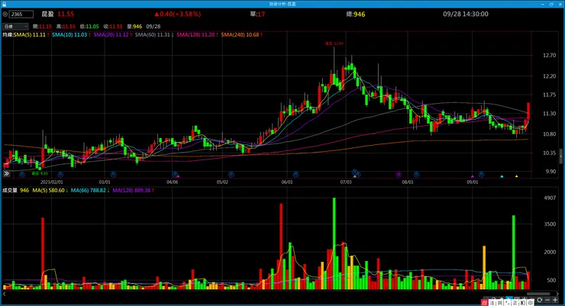This screenshot has height=306, width=565.
Task: Click the half-filled square icon in bottom toolbar
Action: click(x=522, y=303)
